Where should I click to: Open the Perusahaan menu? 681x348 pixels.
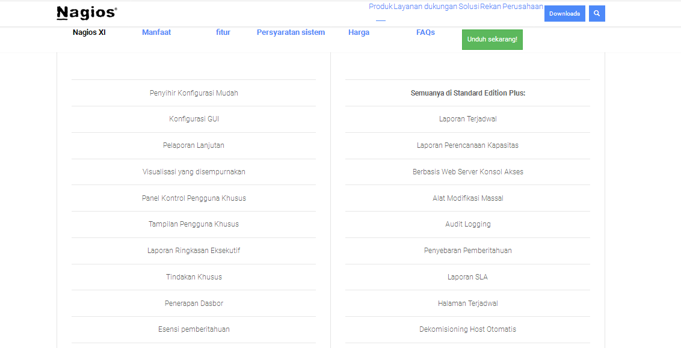(523, 7)
